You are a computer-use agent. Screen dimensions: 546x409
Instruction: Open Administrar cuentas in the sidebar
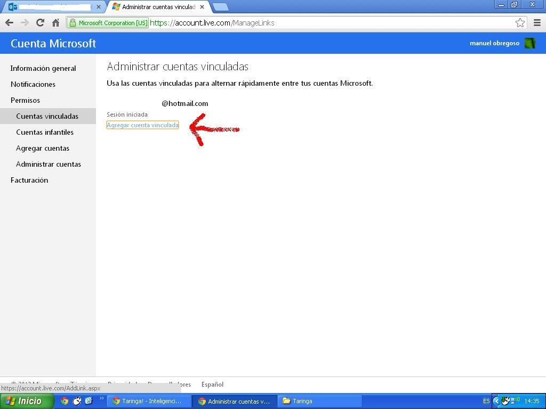tap(49, 164)
